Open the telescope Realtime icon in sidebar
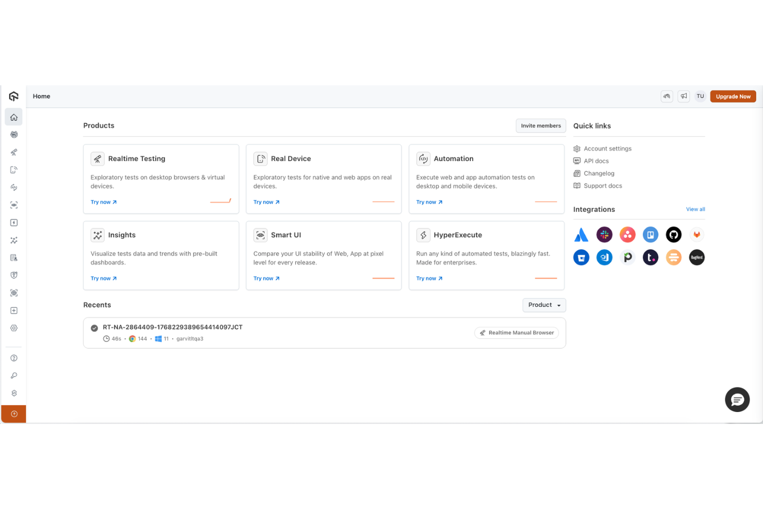The height and width of the screenshot is (509, 763). pyautogui.click(x=14, y=152)
